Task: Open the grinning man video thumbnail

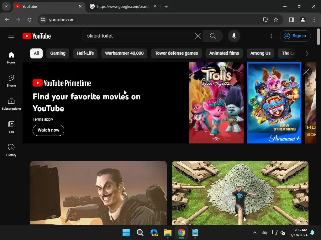Action: (x=98, y=193)
